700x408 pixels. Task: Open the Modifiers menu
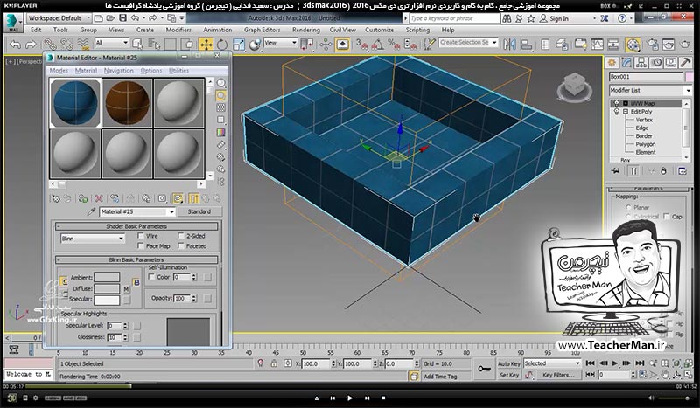point(178,30)
